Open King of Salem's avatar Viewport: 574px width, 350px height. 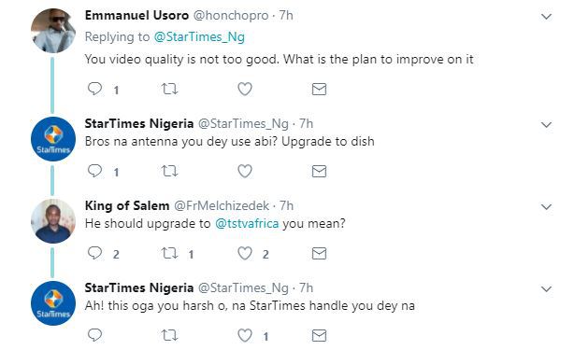tap(53, 221)
